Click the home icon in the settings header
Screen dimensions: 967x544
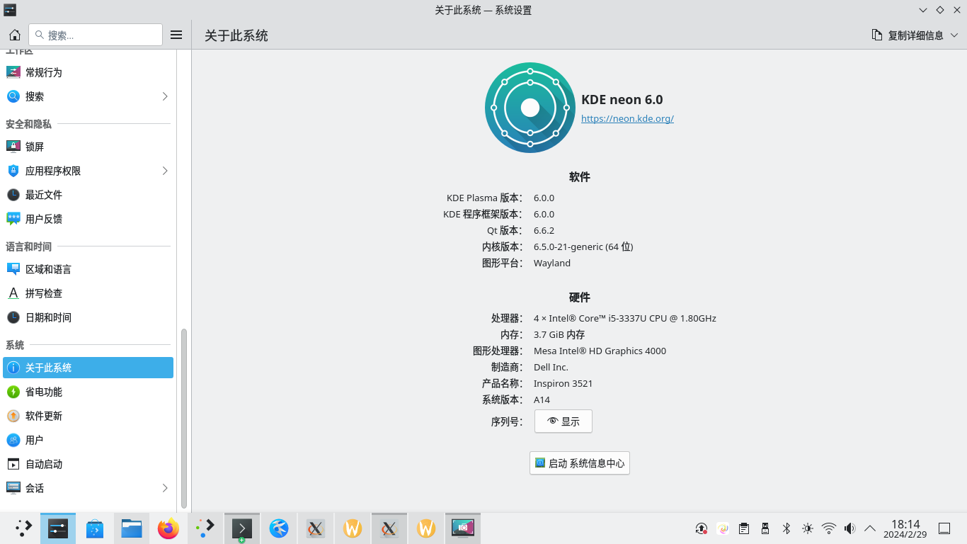[x=14, y=35]
